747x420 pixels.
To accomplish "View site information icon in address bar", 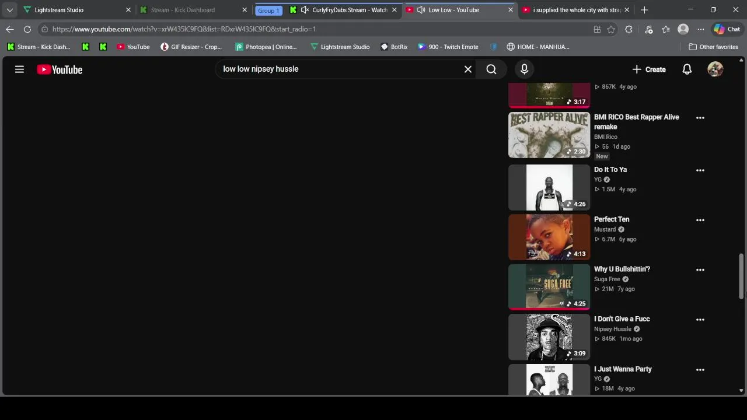I will pyautogui.click(x=44, y=29).
